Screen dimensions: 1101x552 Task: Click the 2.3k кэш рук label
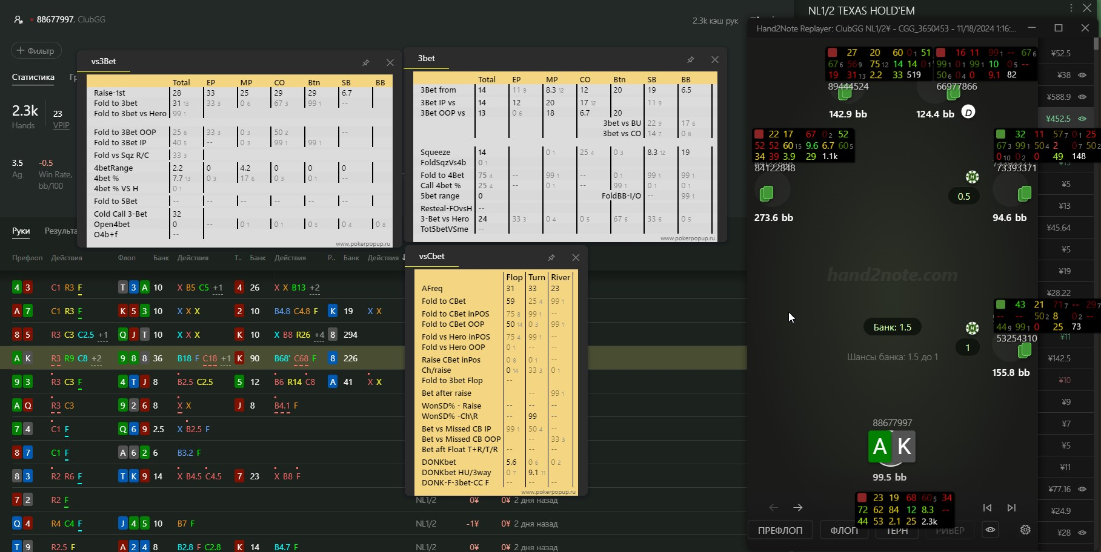[715, 21]
